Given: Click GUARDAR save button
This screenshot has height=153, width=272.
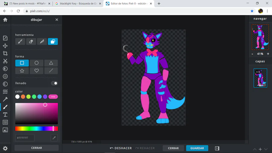Looking at the screenshot, I should click(x=197, y=148).
